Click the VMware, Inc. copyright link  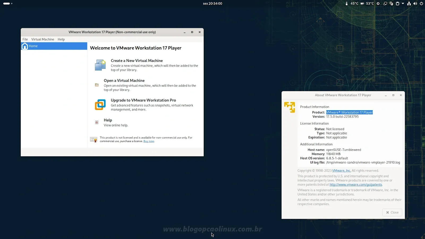coord(341,171)
